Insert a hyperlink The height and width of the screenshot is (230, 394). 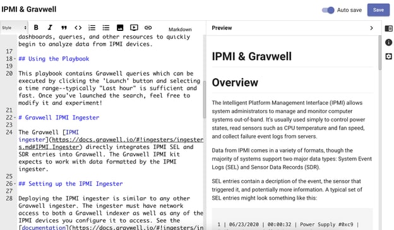[x=148, y=27]
